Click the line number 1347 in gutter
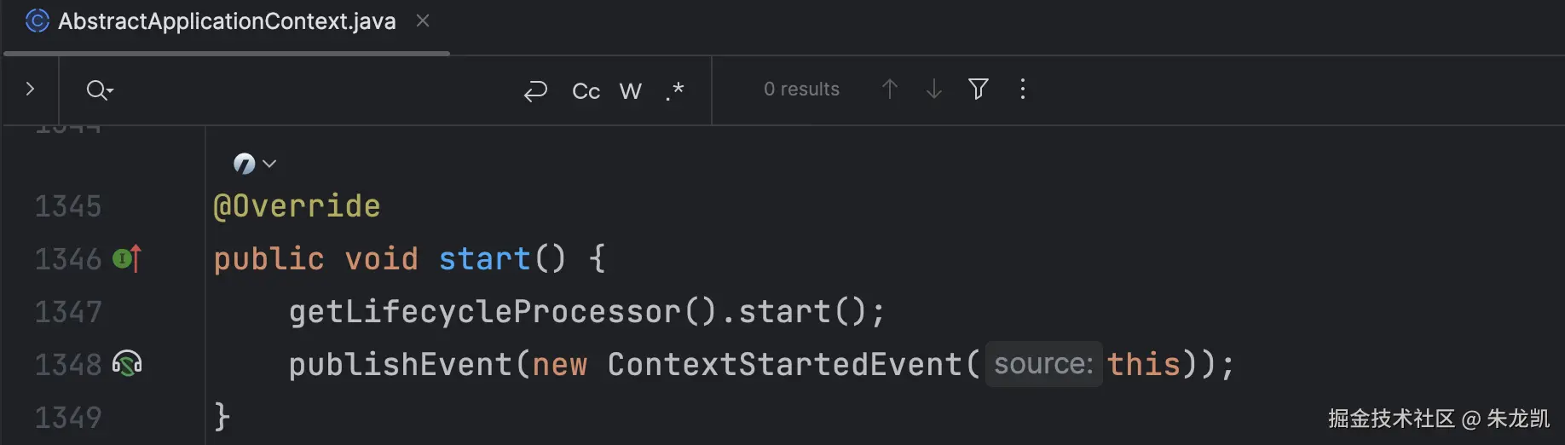 point(67,311)
